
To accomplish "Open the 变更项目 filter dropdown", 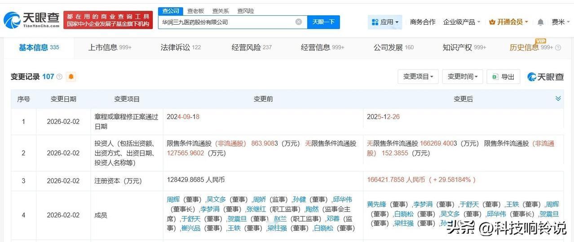I will point(418,77).
